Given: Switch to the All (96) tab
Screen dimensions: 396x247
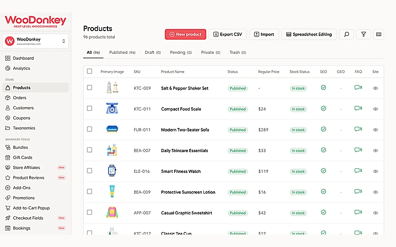Looking at the screenshot, I should (93, 52).
